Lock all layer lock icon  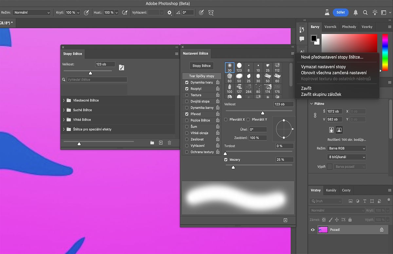point(350,220)
